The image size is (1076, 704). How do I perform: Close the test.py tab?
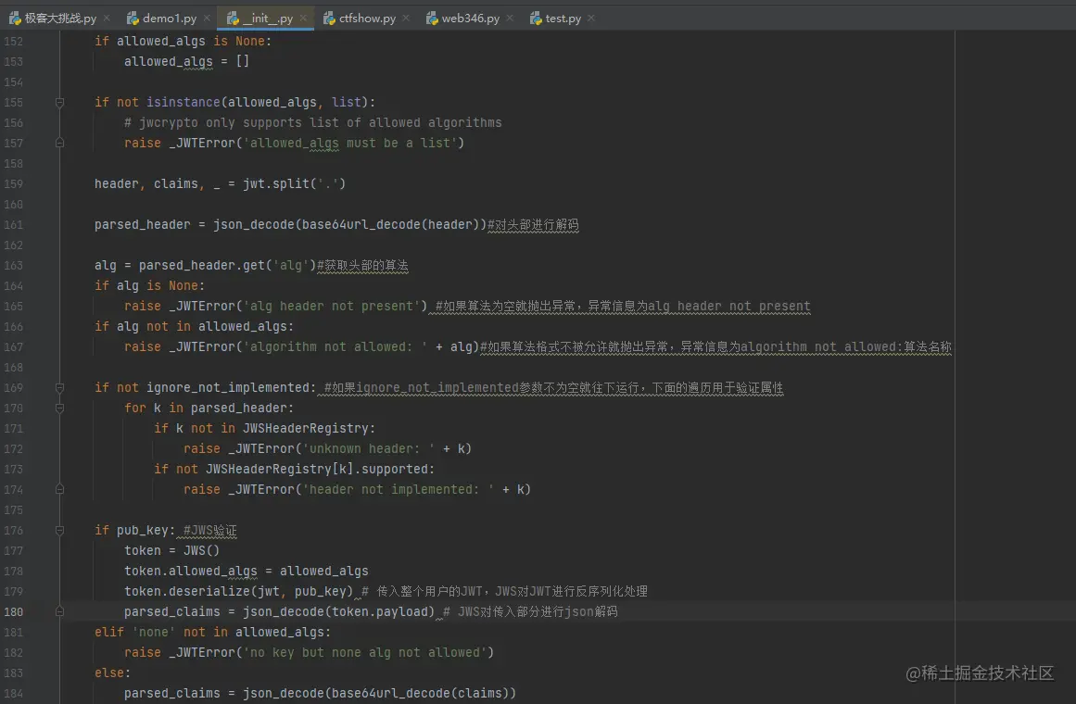(x=591, y=18)
